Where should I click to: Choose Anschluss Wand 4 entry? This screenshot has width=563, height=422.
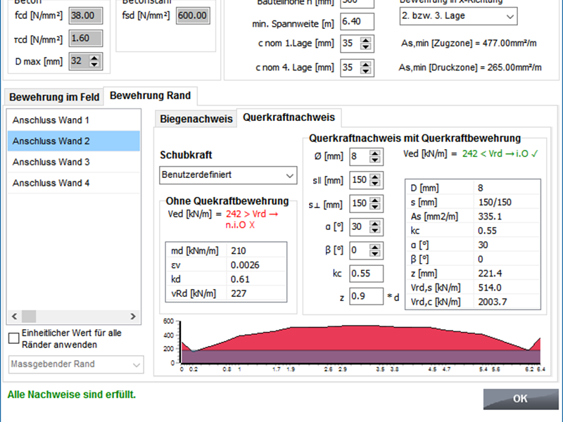73,183
